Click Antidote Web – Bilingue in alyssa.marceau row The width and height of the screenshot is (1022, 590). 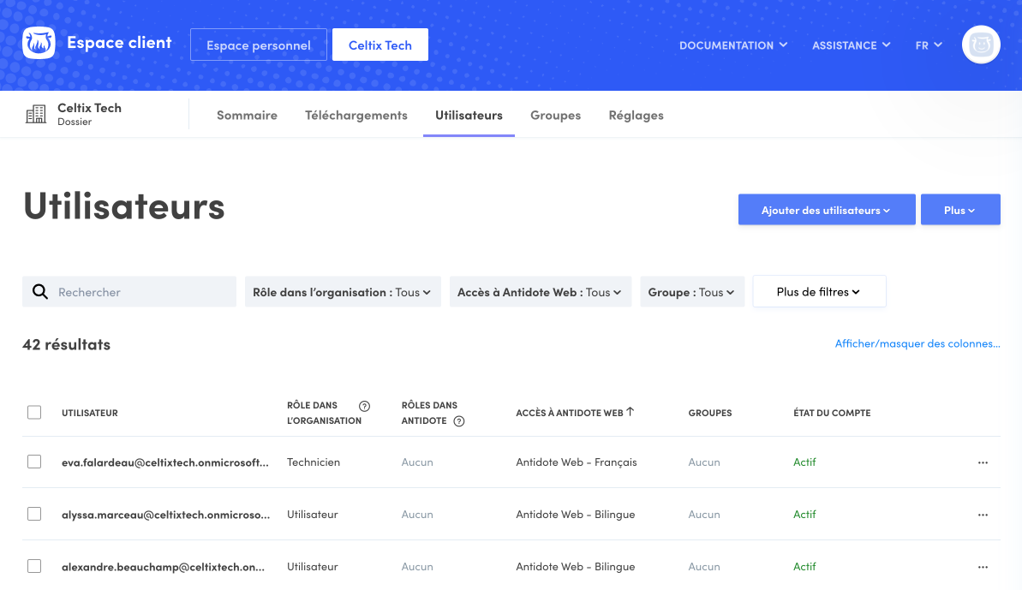pos(576,514)
